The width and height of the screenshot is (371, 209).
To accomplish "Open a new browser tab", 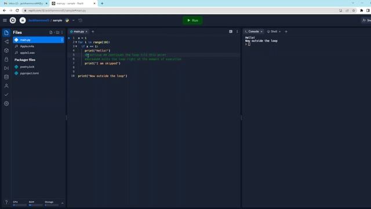I will pos(102,3).
